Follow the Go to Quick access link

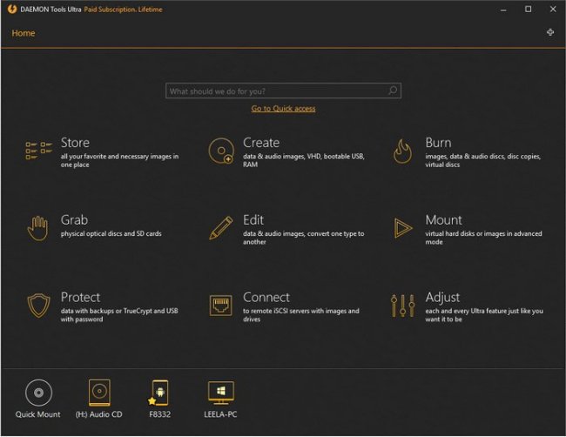pos(283,109)
